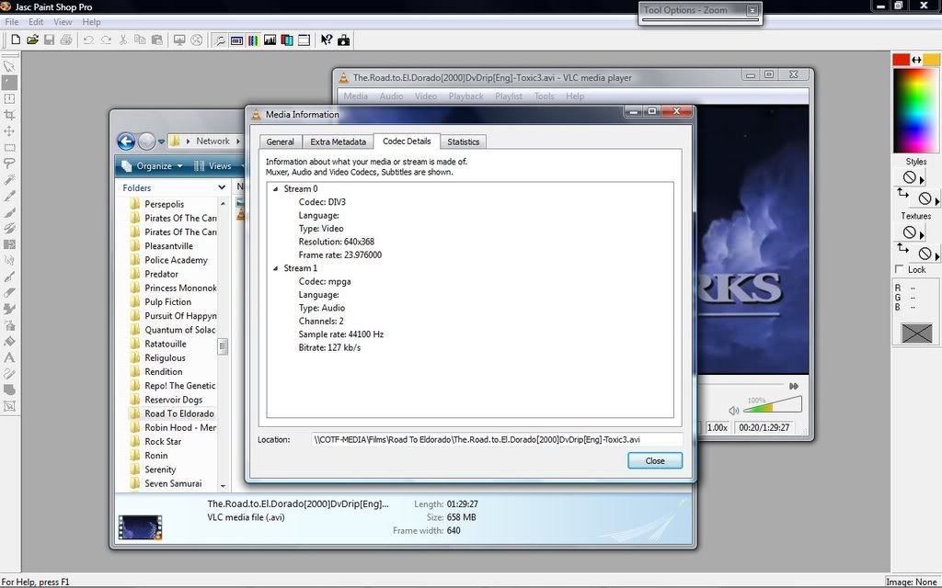Click the Paste clipboard toolbar icon
This screenshot has height=588, width=942.
coord(156,40)
